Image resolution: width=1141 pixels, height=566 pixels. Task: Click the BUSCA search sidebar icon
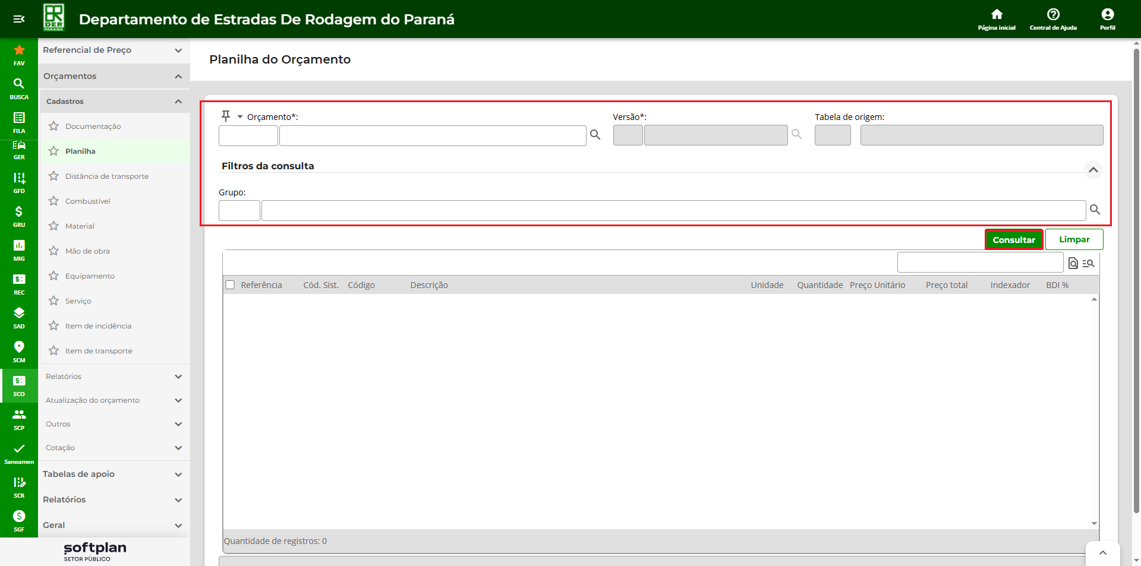point(19,84)
